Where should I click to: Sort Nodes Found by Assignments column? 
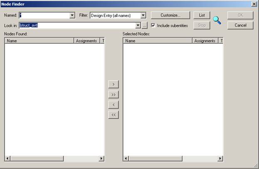(86, 41)
